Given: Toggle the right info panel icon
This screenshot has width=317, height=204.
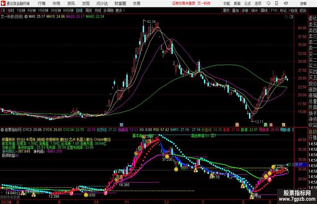Looking at the screenshot, I should [291, 17].
